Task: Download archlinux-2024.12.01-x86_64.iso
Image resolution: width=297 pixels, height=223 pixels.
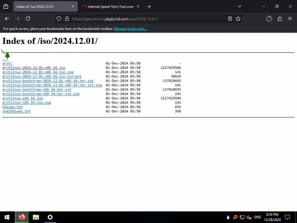Action: (34, 68)
